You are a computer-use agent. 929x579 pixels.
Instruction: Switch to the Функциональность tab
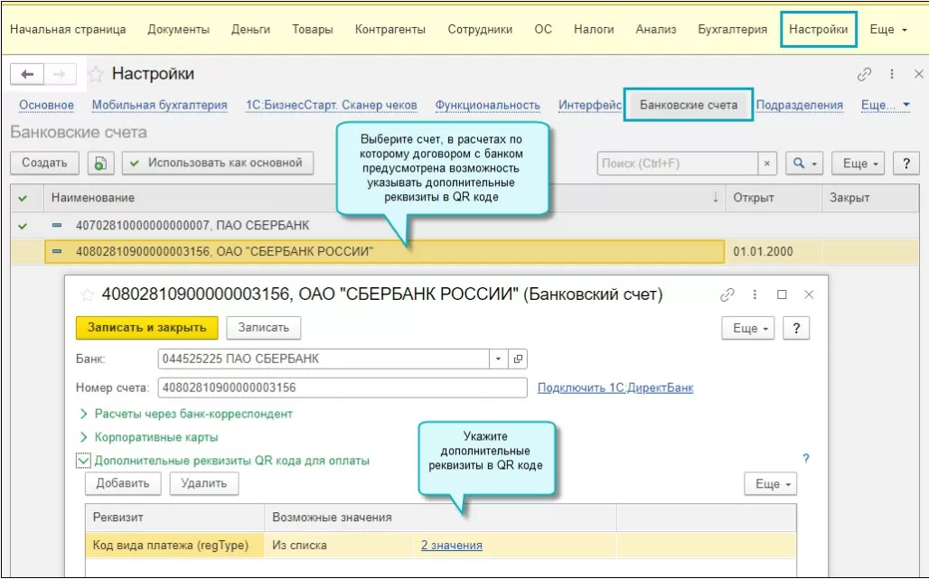[x=488, y=106]
